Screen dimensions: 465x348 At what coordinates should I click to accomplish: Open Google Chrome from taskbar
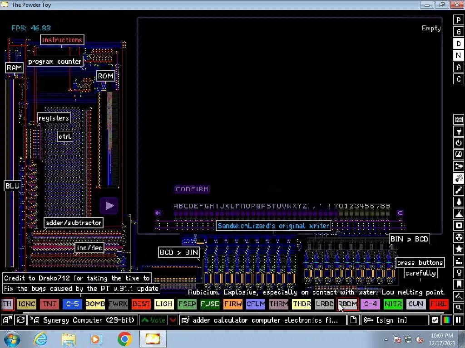tap(124, 339)
